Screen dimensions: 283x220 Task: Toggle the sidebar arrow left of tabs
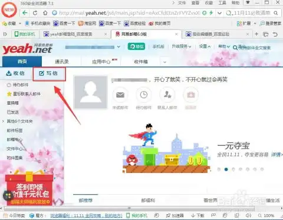tap(5, 34)
